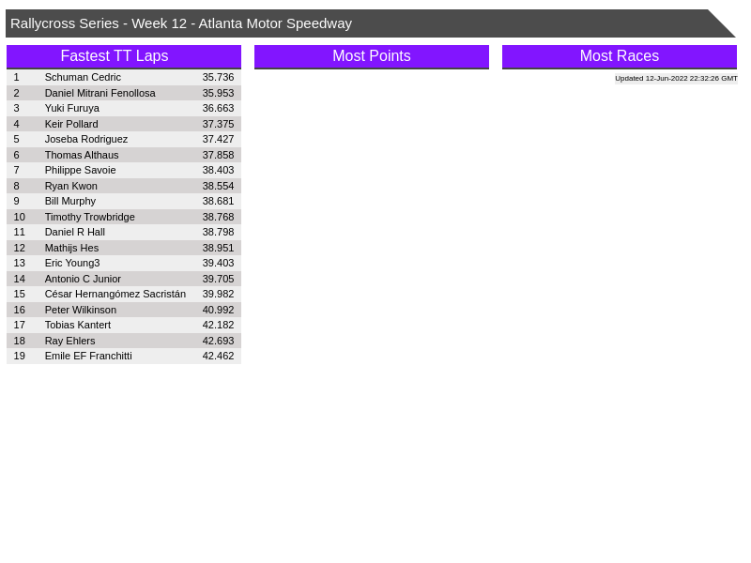
Task: Select Antonio C Junior row
Action: click(x=83, y=279)
